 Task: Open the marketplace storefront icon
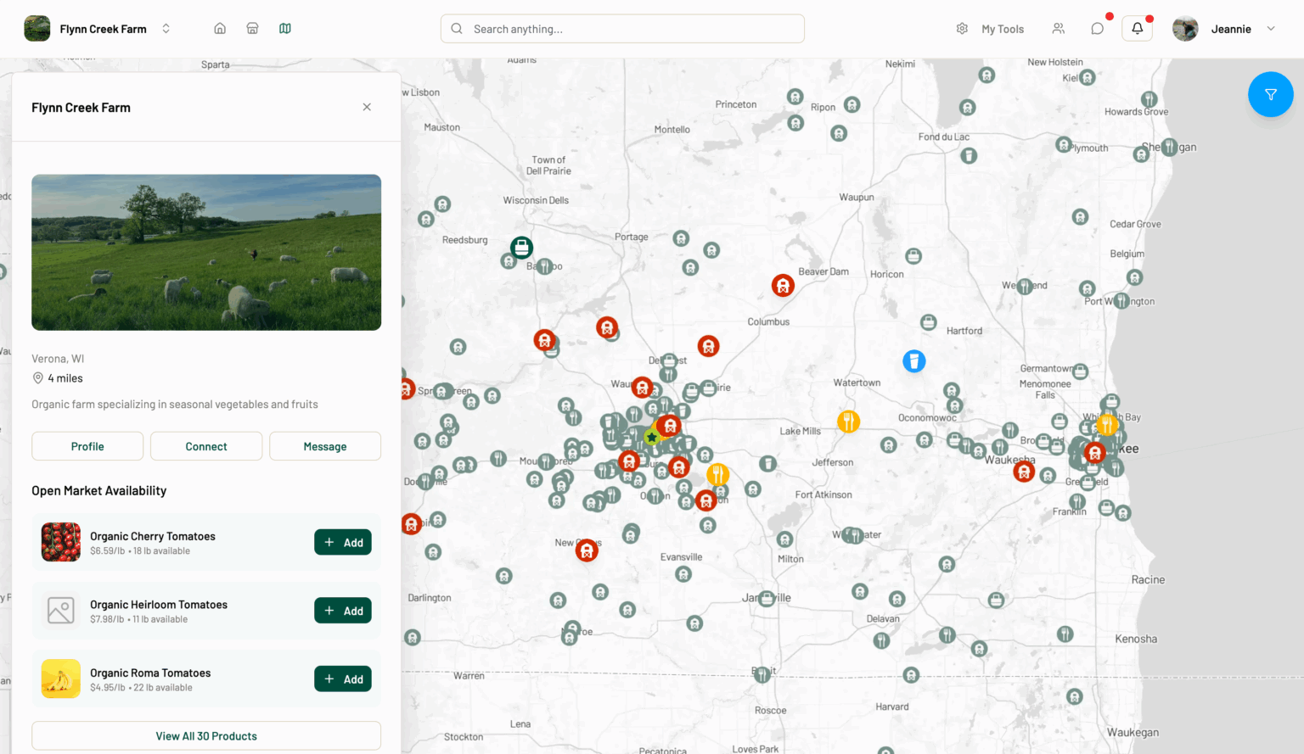coord(252,29)
